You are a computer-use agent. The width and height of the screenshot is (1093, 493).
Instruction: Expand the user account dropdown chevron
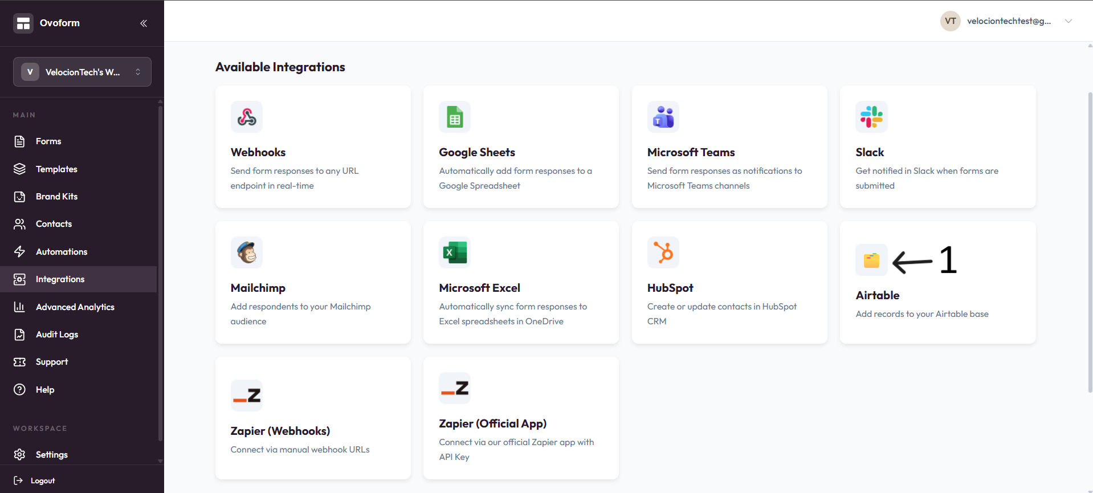click(x=1068, y=21)
